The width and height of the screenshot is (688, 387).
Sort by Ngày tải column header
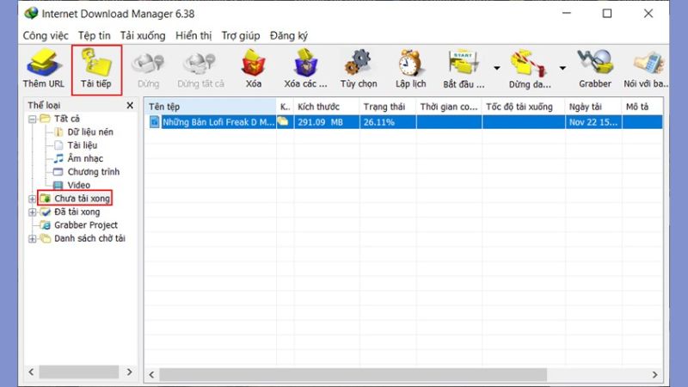coord(593,107)
